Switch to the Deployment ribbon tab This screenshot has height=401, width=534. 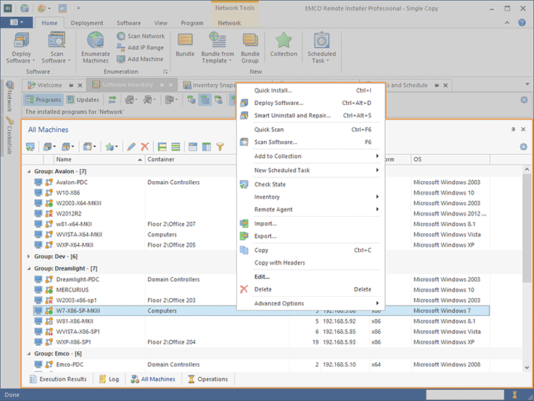pyautogui.click(x=87, y=23)
